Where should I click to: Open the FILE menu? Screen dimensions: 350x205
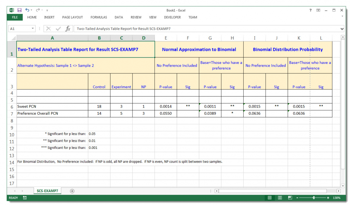[x=15, y=17]
